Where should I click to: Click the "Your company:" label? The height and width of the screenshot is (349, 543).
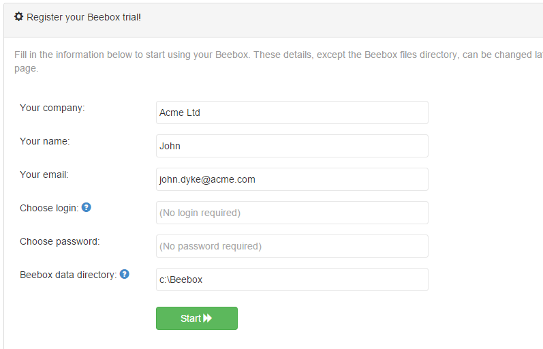click(52, 108)
